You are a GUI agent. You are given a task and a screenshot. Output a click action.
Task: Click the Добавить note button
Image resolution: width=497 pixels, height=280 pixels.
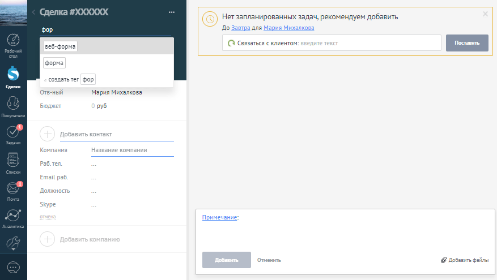click(226, 260)
